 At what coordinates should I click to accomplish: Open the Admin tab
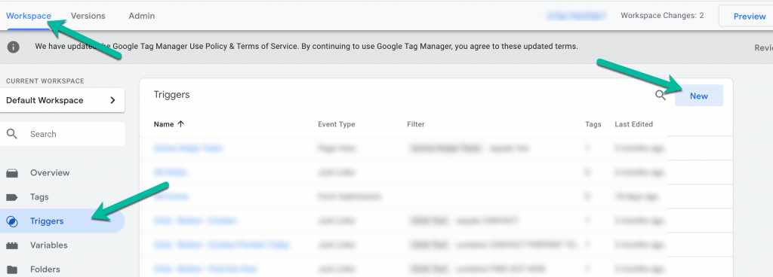pos(141,16)
